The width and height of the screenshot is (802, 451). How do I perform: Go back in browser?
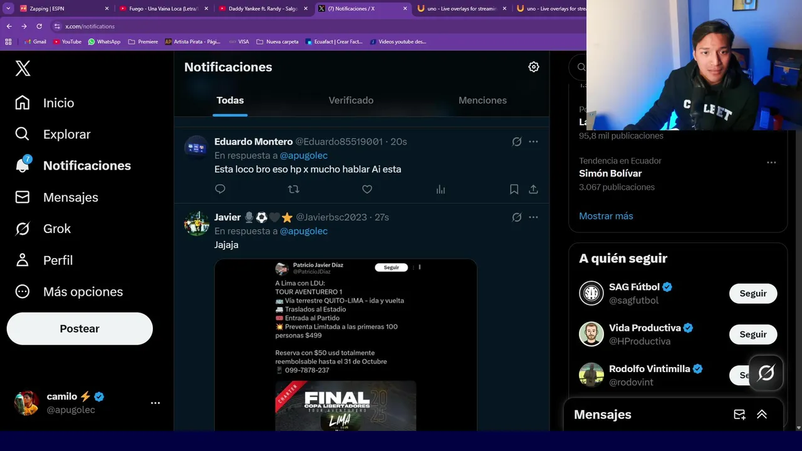(9, 26)
